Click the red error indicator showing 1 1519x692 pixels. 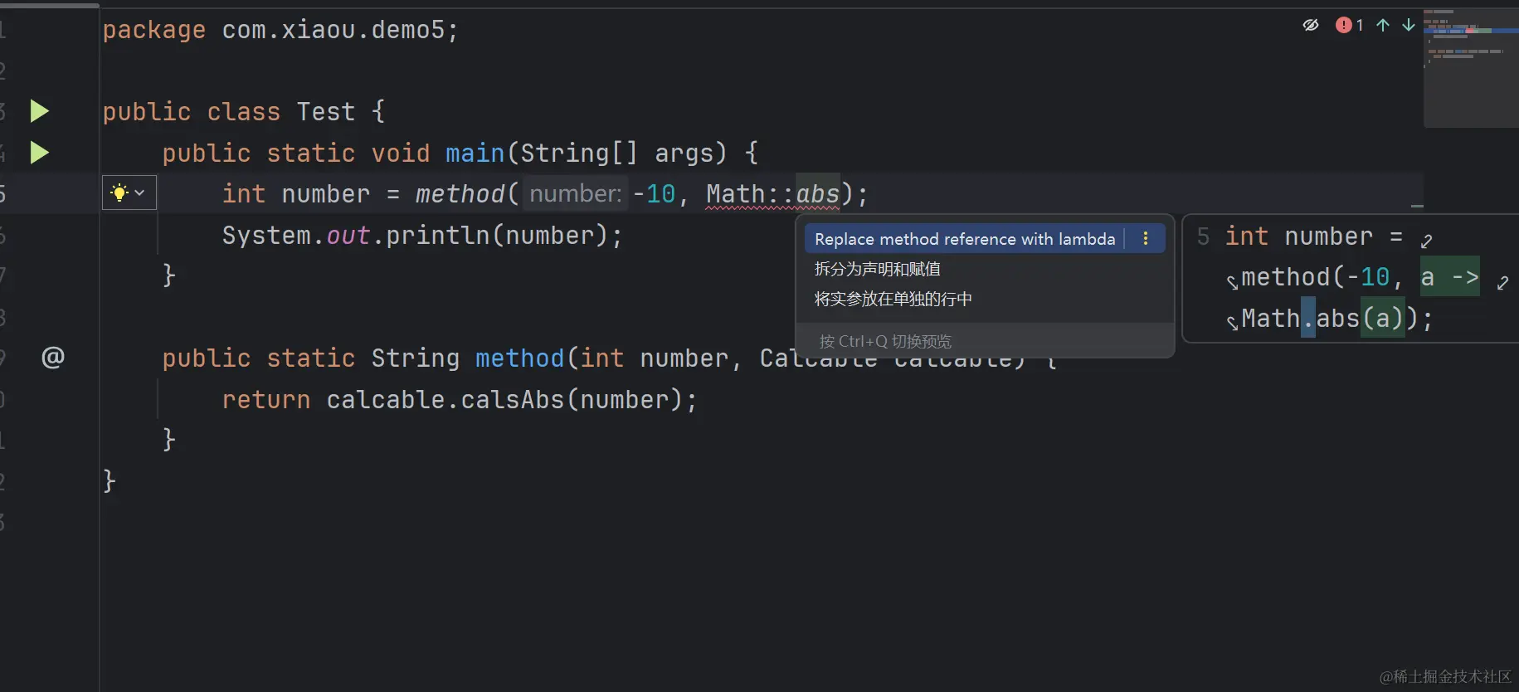pos(1349,25)
